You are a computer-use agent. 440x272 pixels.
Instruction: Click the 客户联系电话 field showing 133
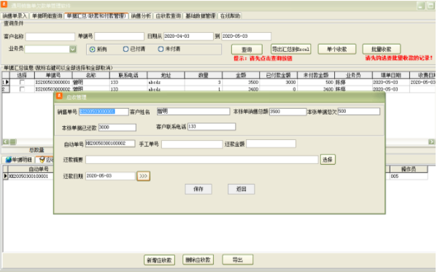pyautogui.click(x=212, y=127)
